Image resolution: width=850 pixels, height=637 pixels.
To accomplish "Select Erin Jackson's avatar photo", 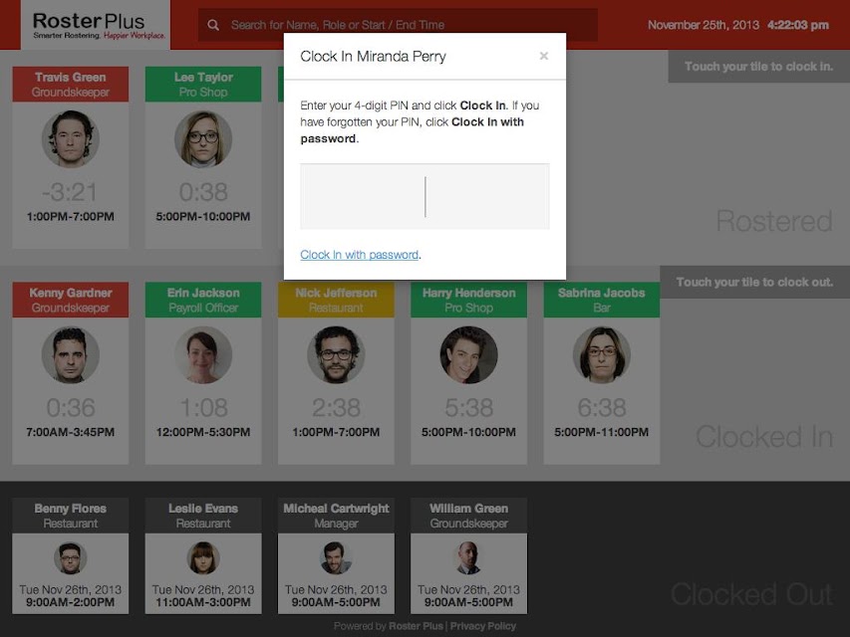I will pyautogui.click(x=203, y=354).
